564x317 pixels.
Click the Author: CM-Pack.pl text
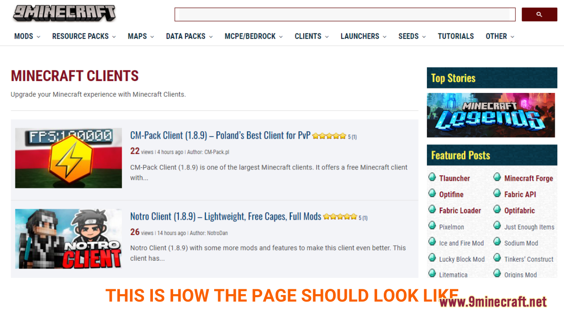click(208, 152)
